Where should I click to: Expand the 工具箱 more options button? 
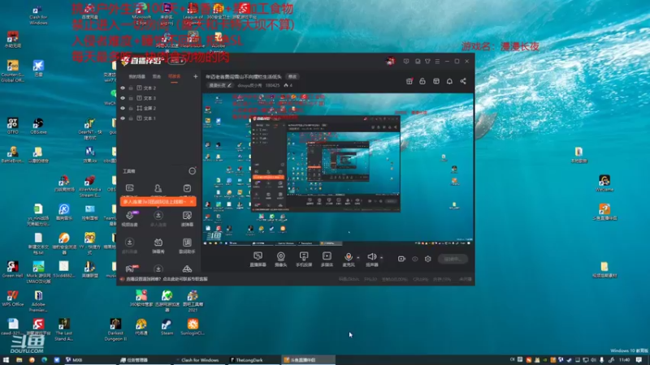pos(192,171)
